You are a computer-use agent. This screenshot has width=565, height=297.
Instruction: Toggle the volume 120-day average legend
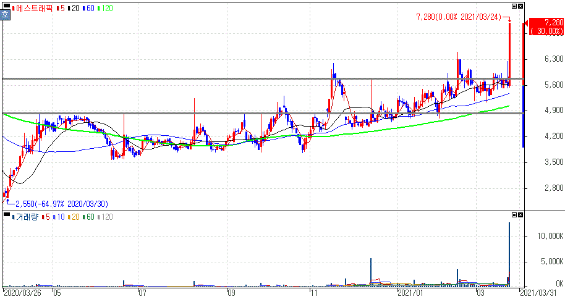point(105,217)
